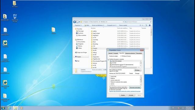Open the Vídeos library
This screenshot has height=110, width=195.
tap(80, 48)
